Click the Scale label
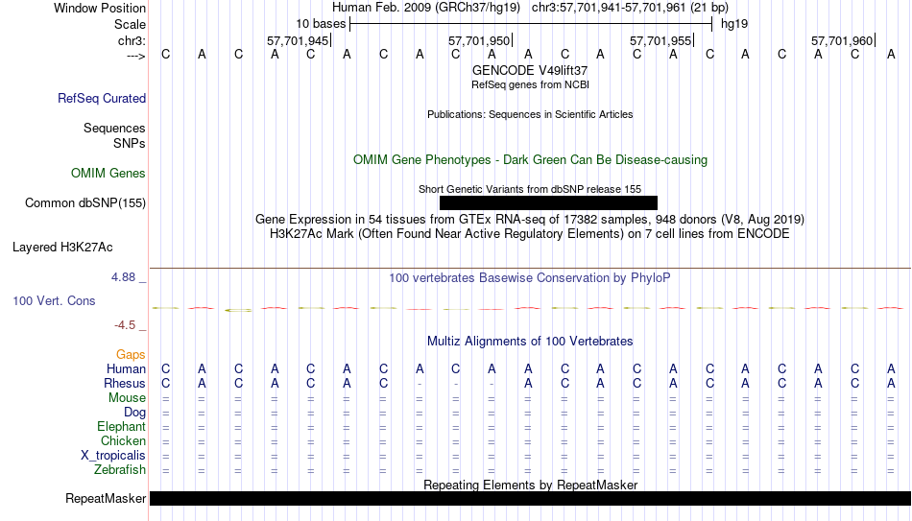The height and width of the screenshot is (521, 912). [131, 24]
